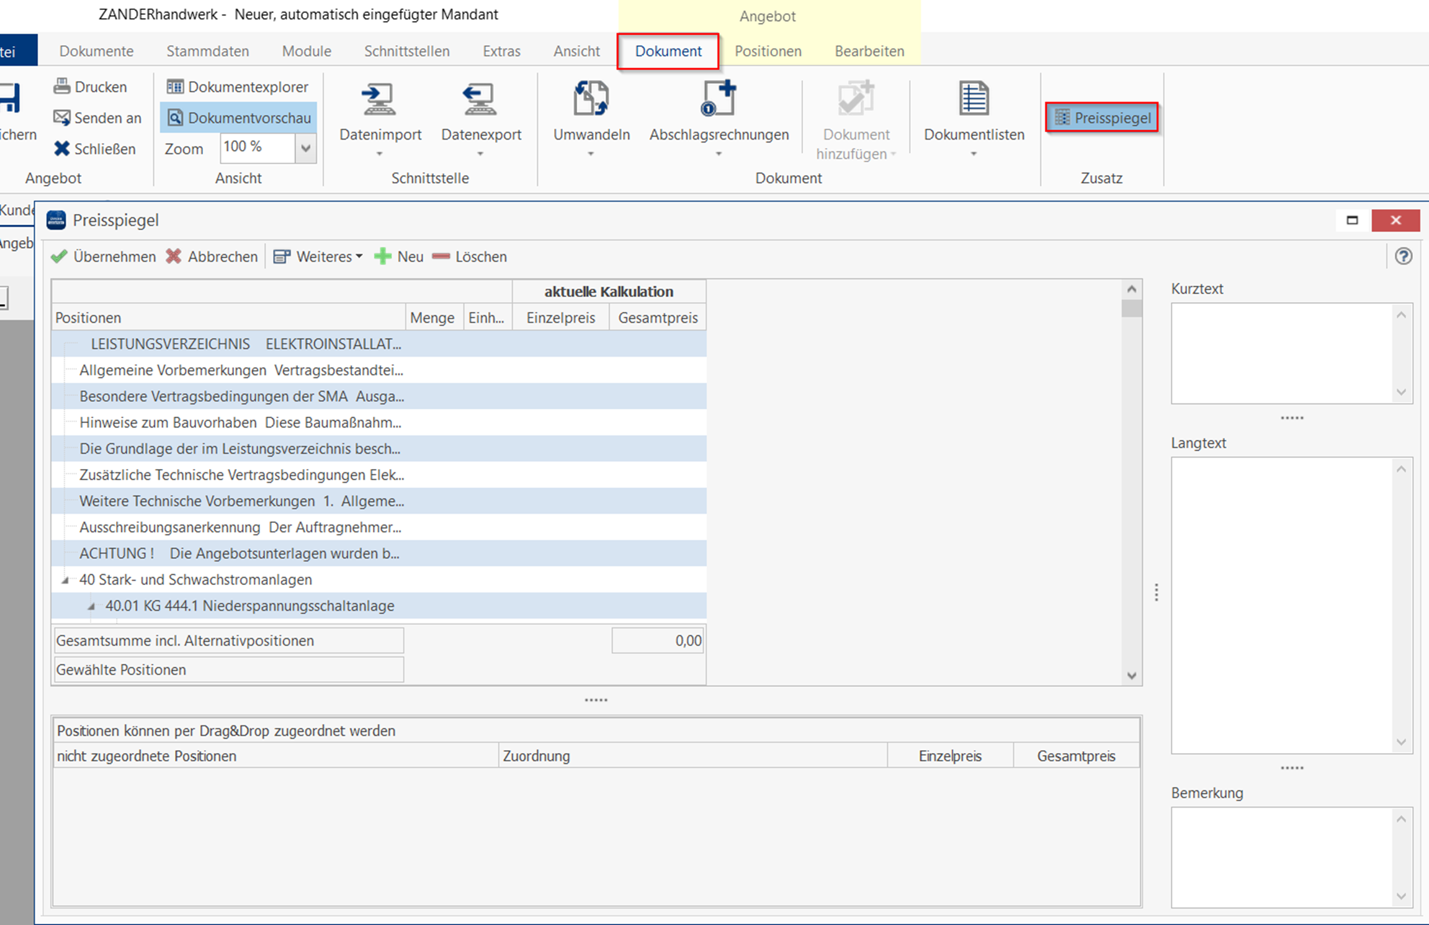Open the Stammdaten ribbon tab
Screen dimensions: 1429x925
[x=207, y=51]
